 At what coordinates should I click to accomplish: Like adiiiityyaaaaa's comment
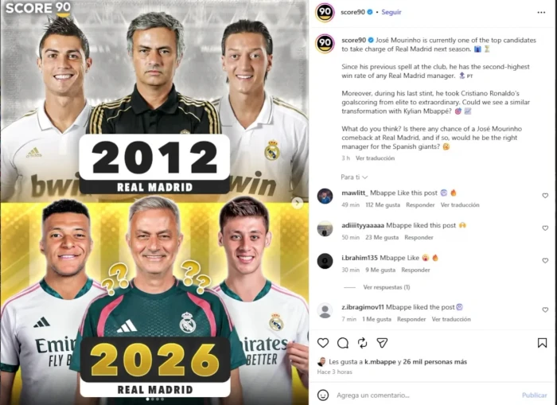[545, 228]
